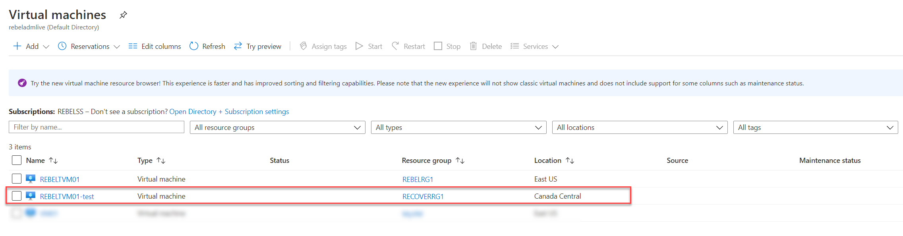Sort by Resource group arrows icon
The image size is (903, 236).
(460, 161)
